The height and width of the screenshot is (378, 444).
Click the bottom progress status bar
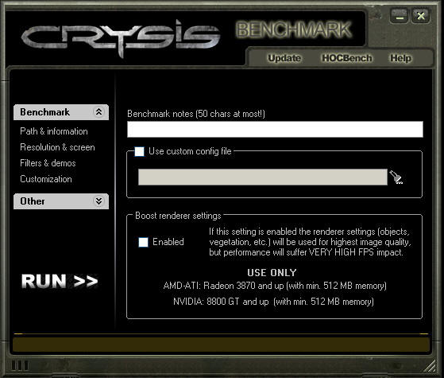222,345
